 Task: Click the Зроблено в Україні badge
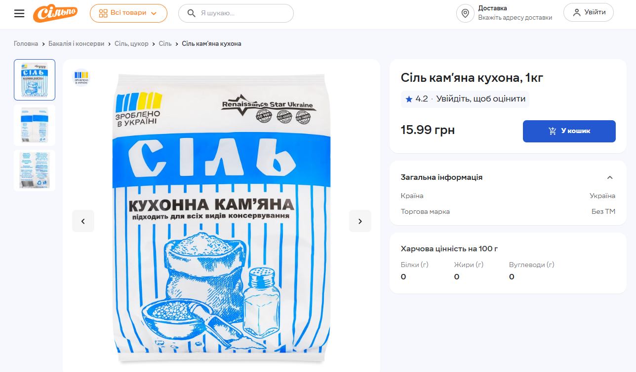point(81,77)
